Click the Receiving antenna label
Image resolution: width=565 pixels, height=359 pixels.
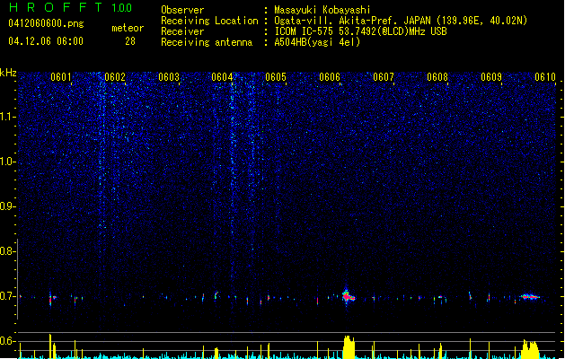tap(207, 42)
